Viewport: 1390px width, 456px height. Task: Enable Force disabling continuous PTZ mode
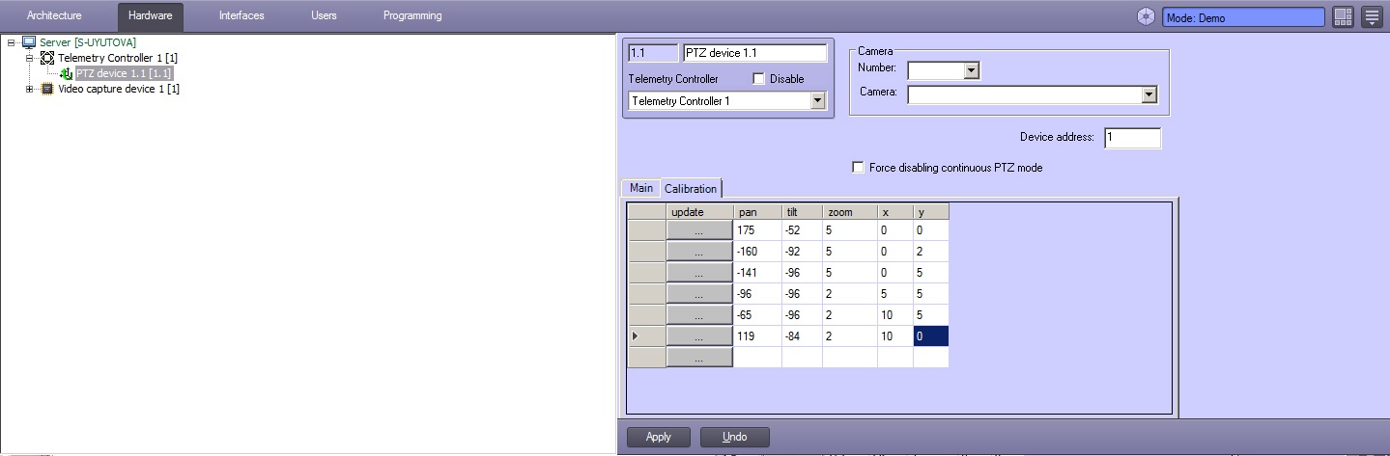[858, 168]
